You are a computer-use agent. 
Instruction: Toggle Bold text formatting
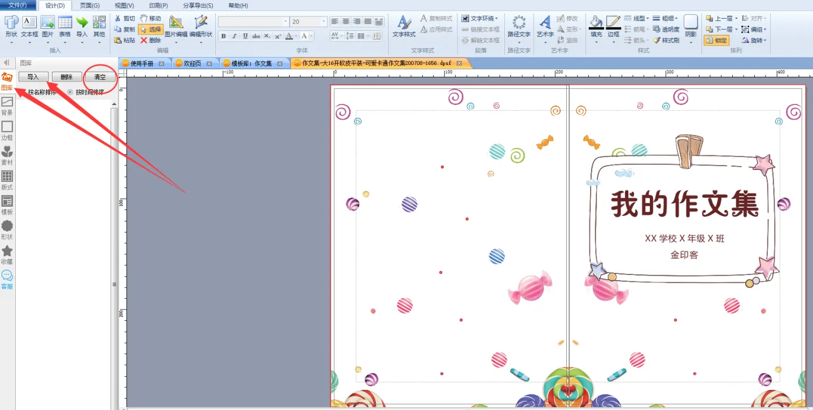tap(224, 36)
